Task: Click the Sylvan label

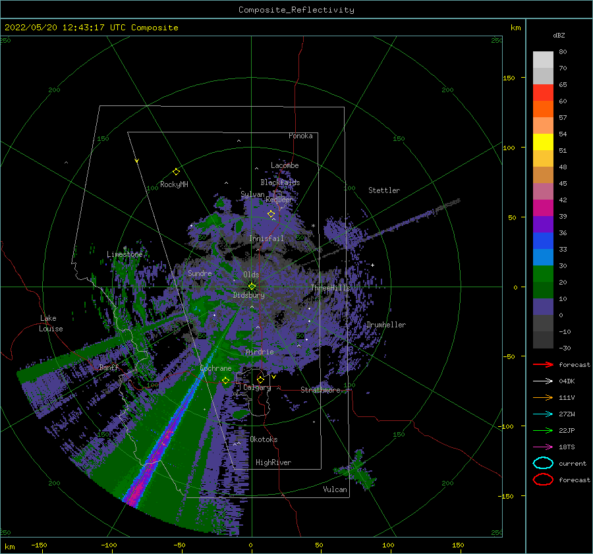Action: click(252, 194)
